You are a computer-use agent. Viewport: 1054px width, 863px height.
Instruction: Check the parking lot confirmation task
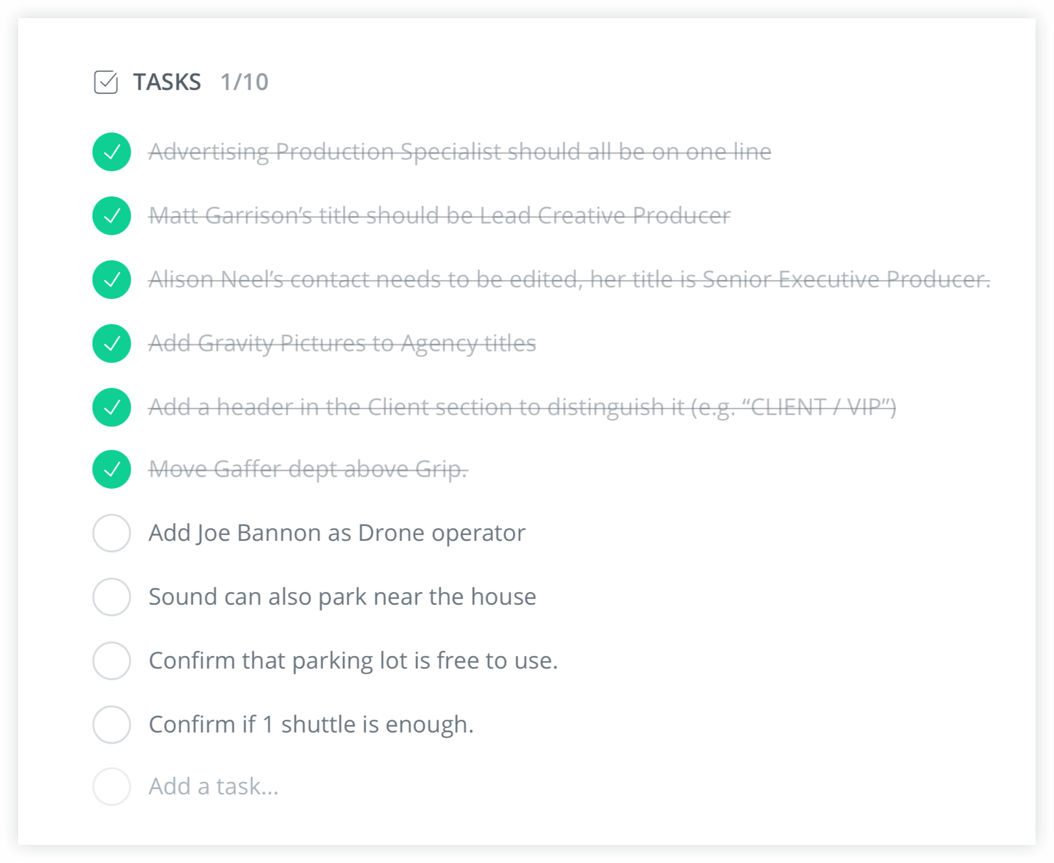111,661
